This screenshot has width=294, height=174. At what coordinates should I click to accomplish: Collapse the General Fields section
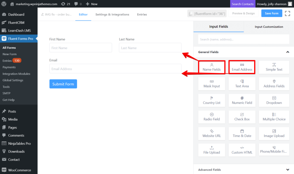click(288, 52)
